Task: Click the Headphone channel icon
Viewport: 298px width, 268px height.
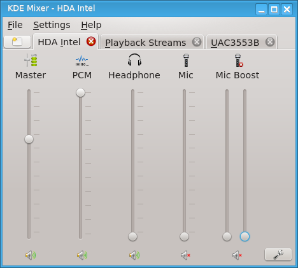Action: point(134,60)
